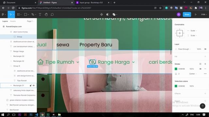Open the browser extensions puzzle icon
Image resolution: width=209 pixels, height=117 pixels.
pos(196,8)
